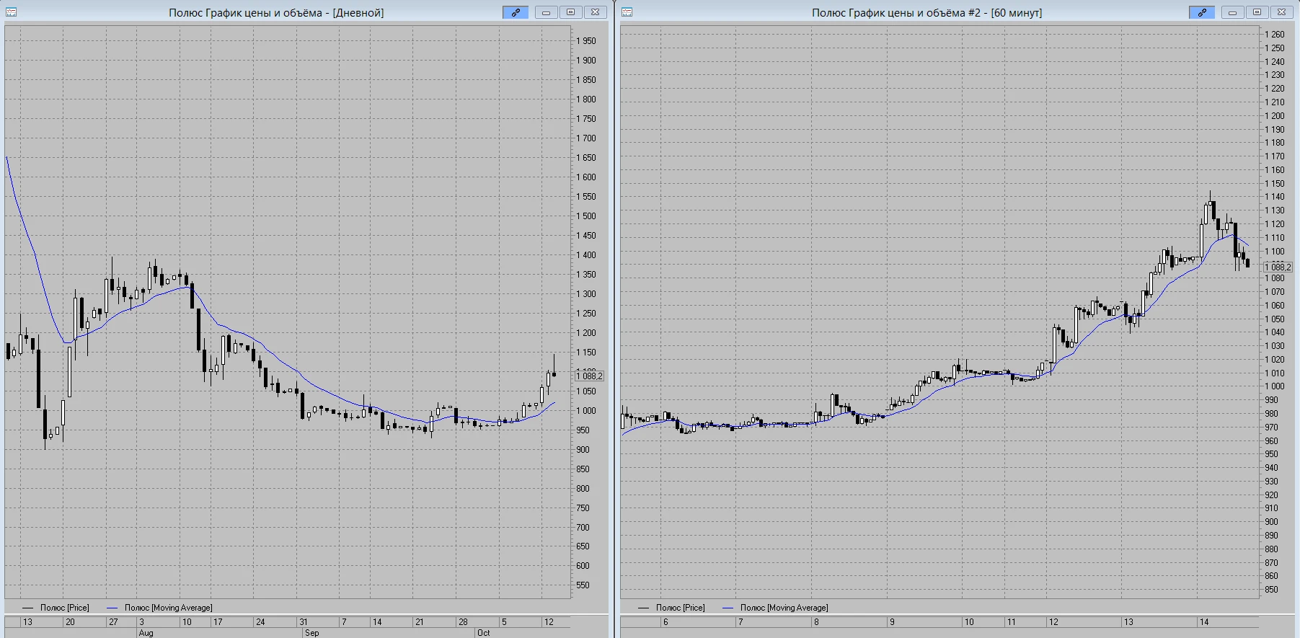
Task: Click the link icon in the 60 минут chart window
Action: (x=1202, y=12)
